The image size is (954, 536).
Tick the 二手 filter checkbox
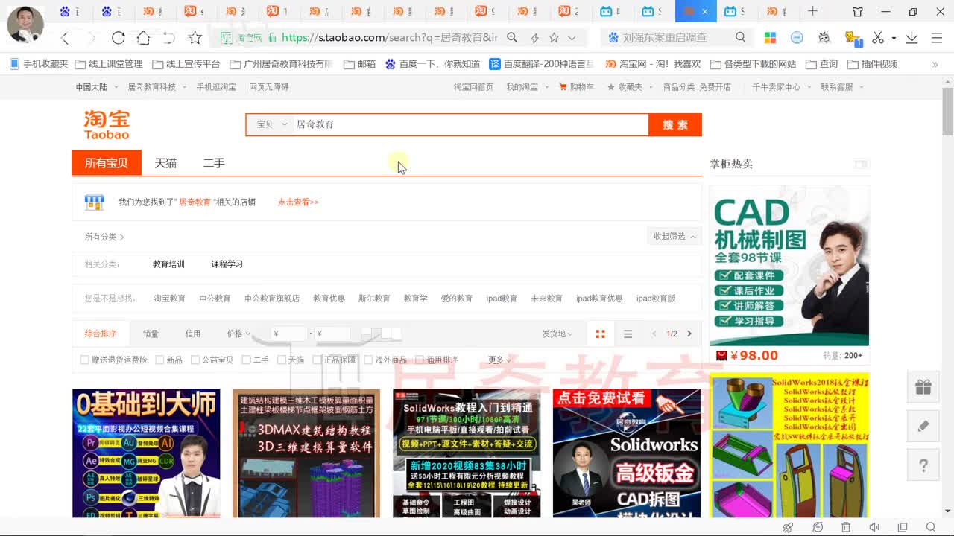click(246, 360)
